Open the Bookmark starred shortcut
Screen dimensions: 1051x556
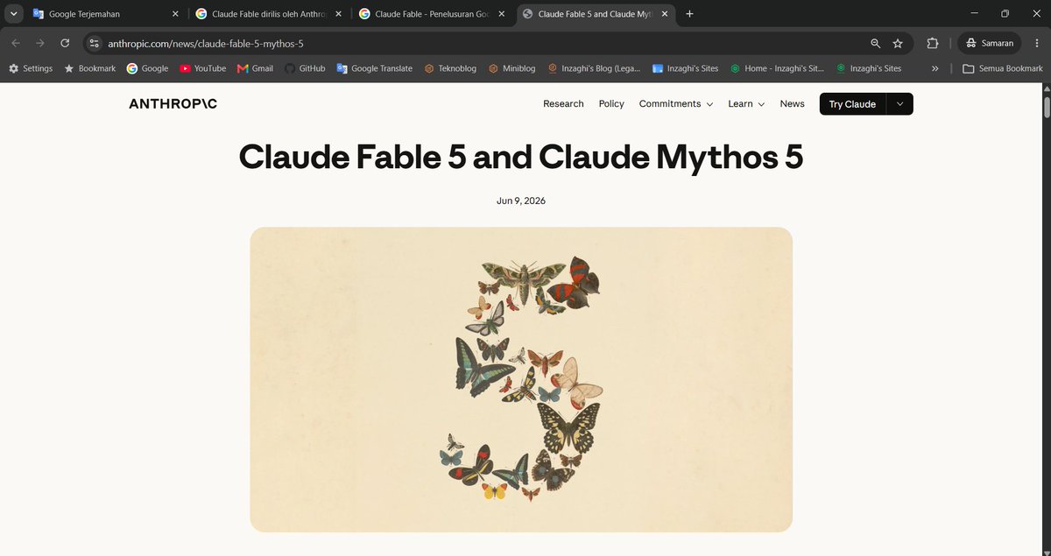[89, 68]
